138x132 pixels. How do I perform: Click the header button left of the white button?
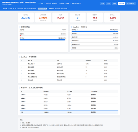click(115, 3)
